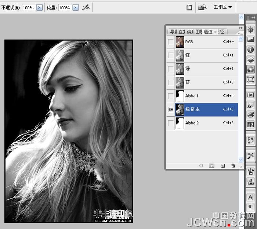The width and height of the screenshot is (257, 229).
Task: Close the 通道 tab with X
Action: 216,32
